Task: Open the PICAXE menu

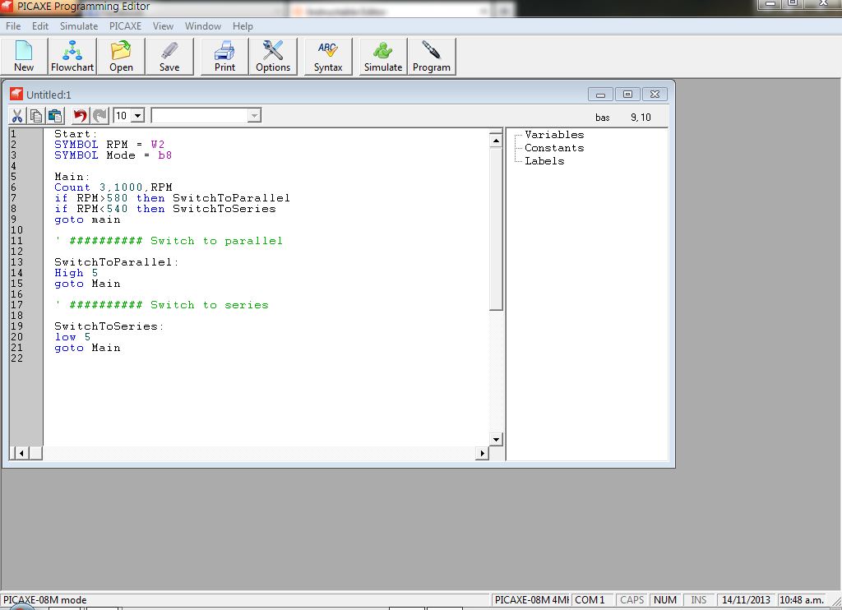Action: (125, 25)
